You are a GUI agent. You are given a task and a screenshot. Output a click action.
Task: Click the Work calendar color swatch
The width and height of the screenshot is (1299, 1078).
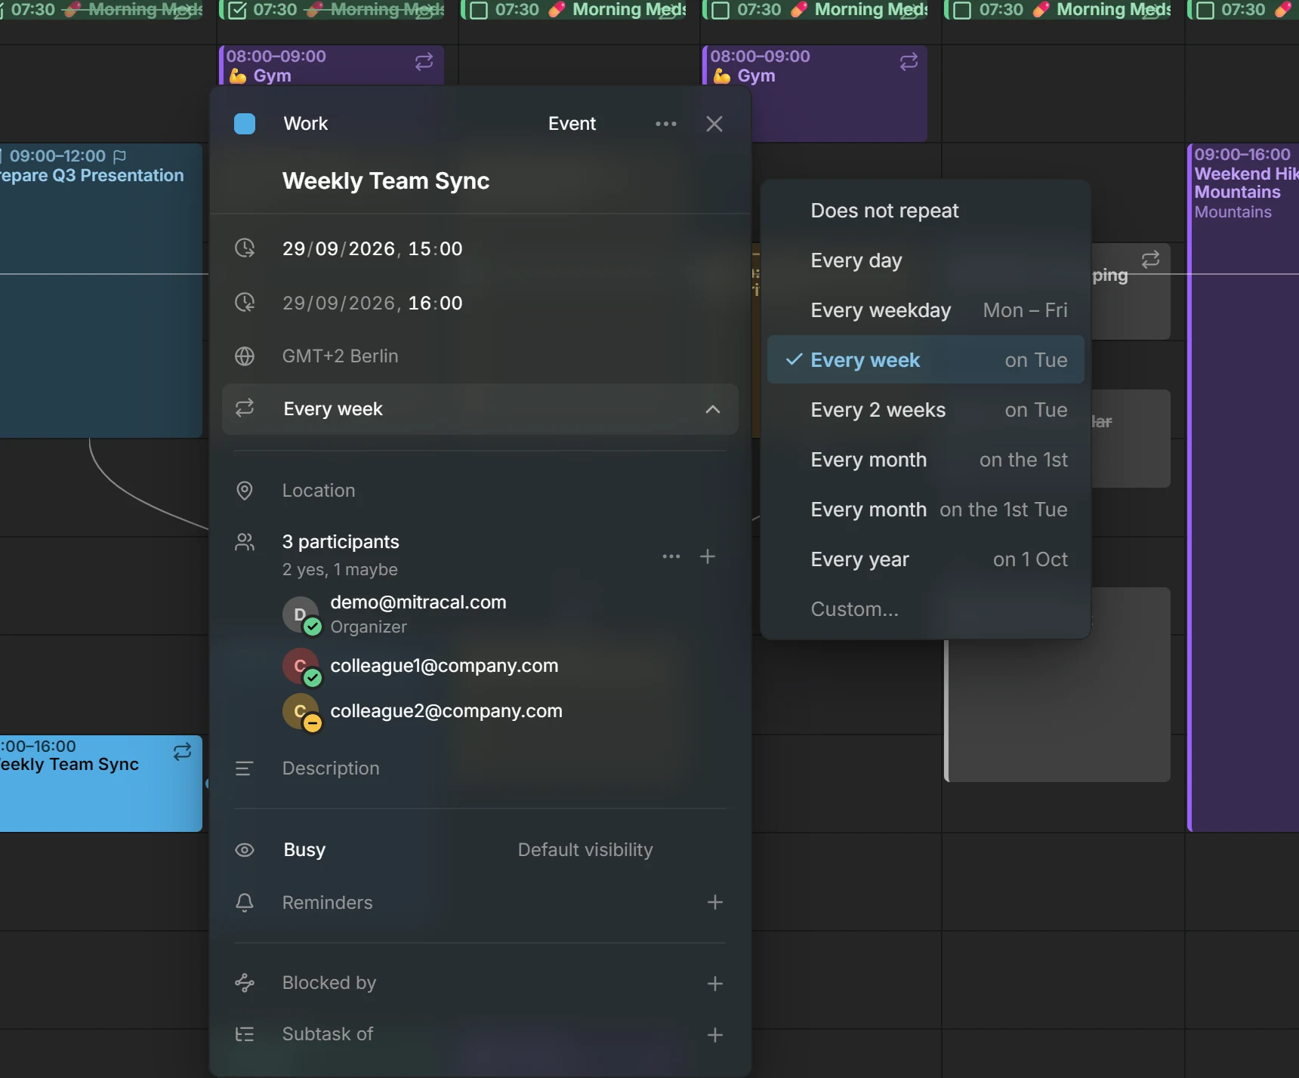click(x=245, y=124)
